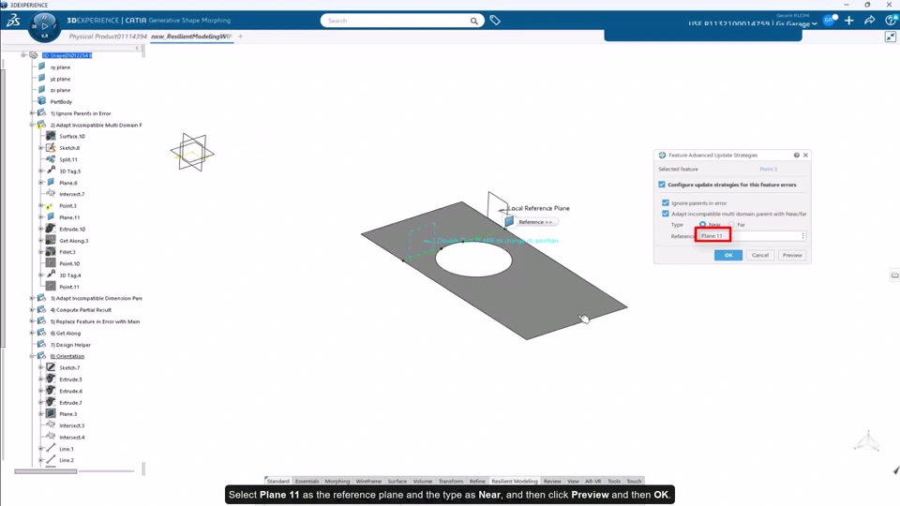Close the Feature Advanced Update Strategies dialog
Screen dimensions: 900x506
pos(805,155)
